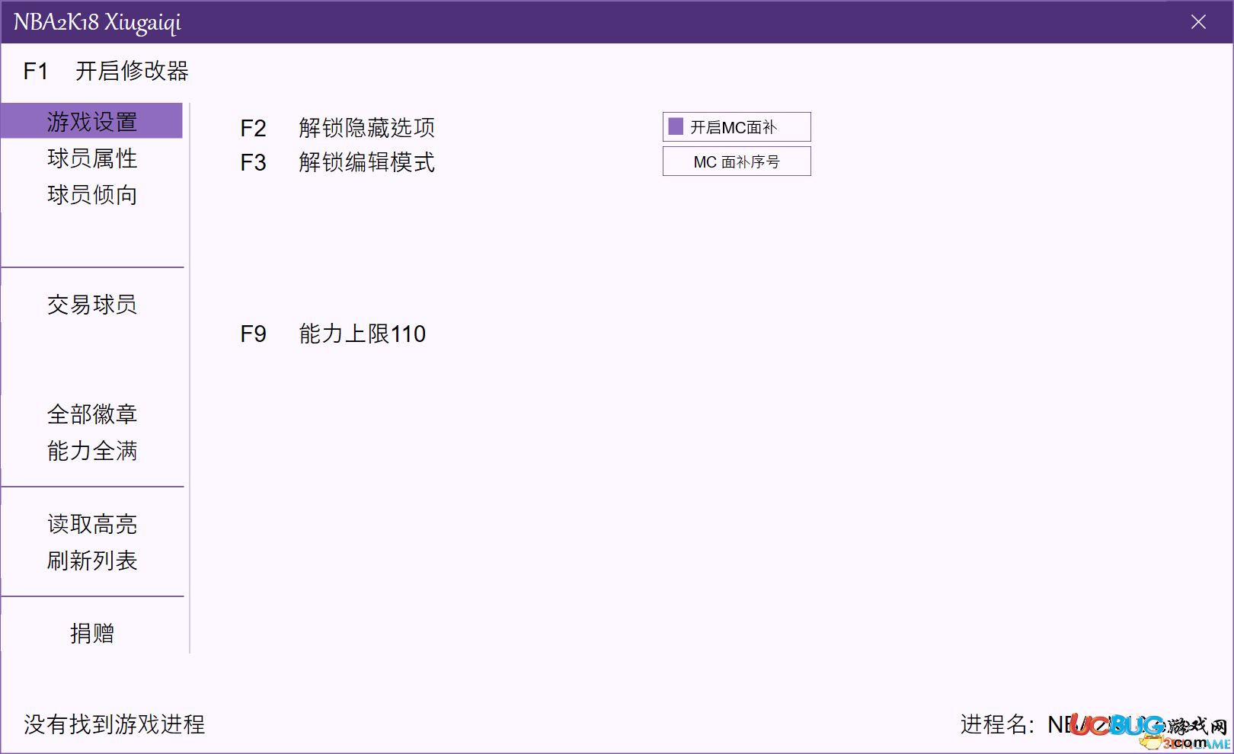Click the 没有找到游戏进程 status text
The height and width of the screenshot is (754, 1234).
coord(114,724)
